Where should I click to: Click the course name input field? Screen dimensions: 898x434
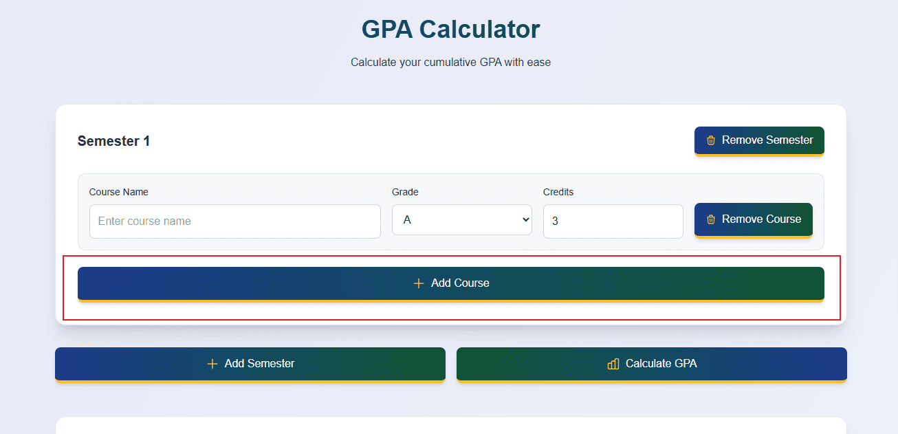pyautogui.click(x=234, y=221)
